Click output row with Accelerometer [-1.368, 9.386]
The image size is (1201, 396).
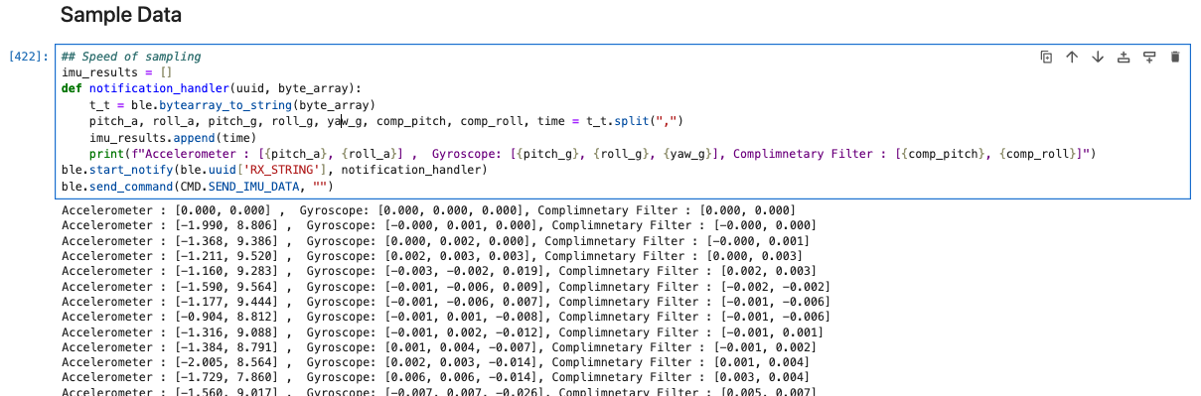pos(435,241)
